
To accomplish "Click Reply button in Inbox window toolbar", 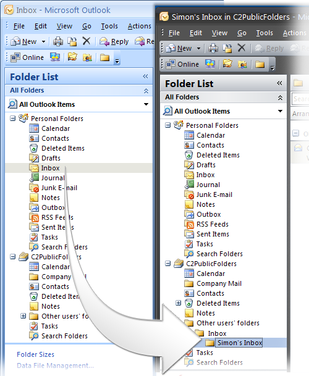I will pos(114,42).
